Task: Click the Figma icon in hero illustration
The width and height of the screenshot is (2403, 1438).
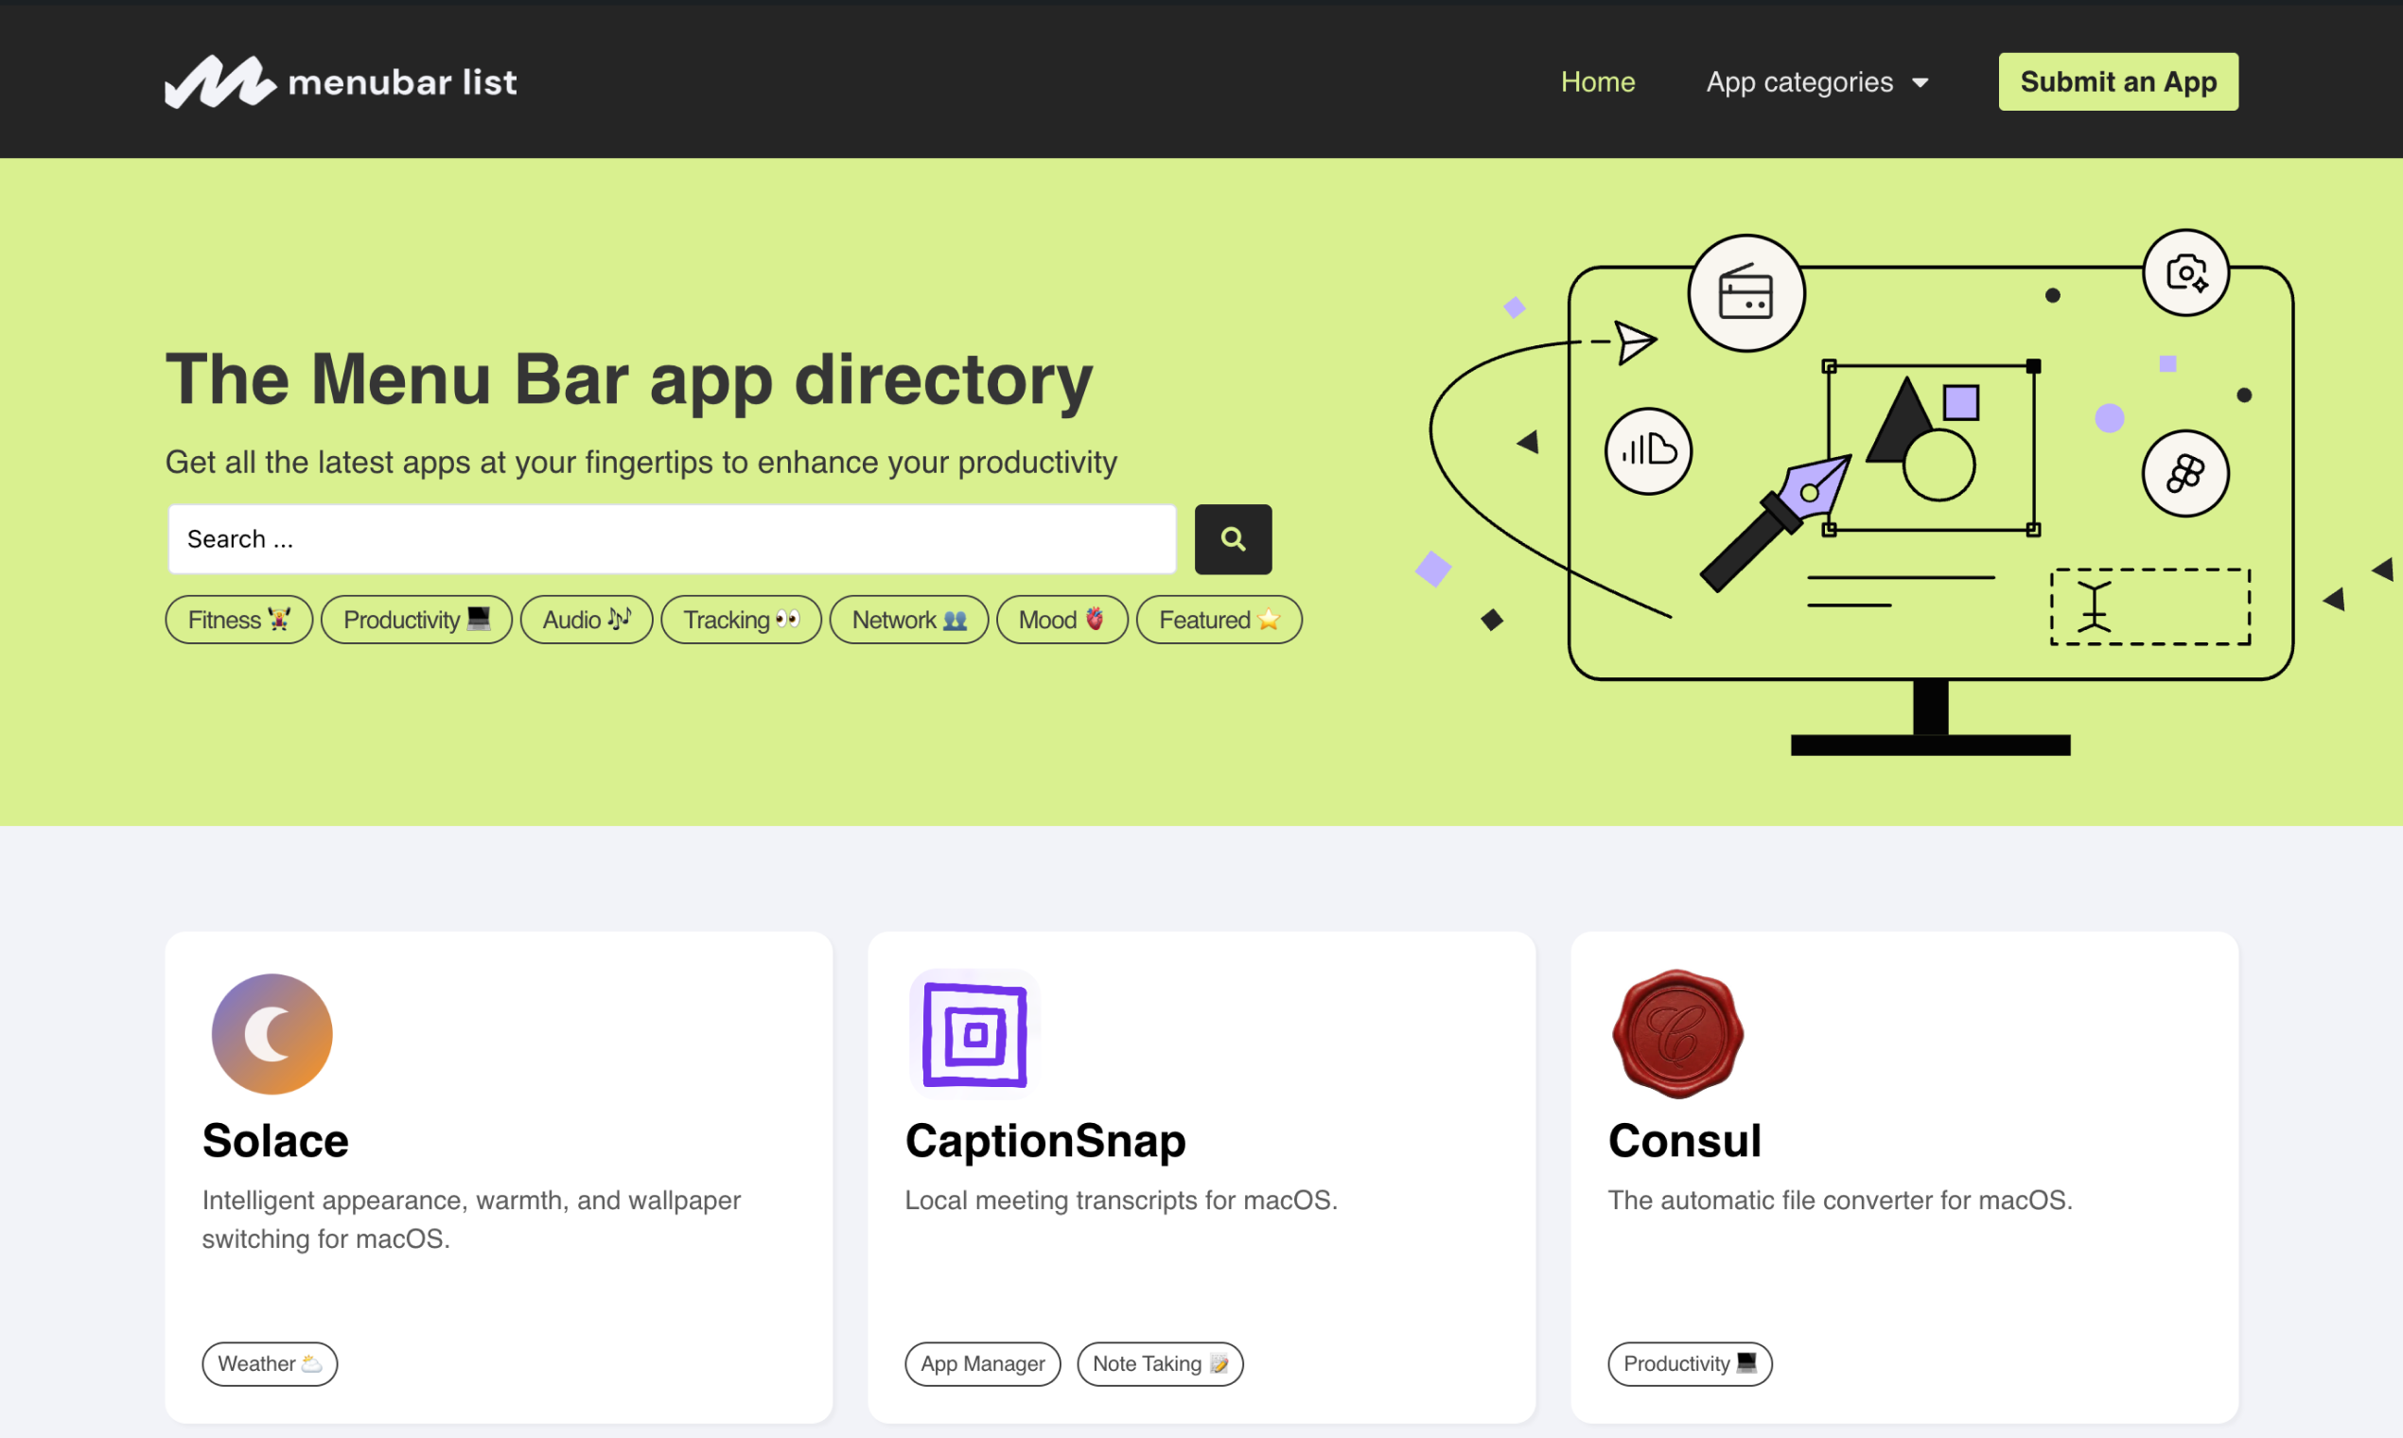Action: pyautogui.click(x=2185, y=474)
